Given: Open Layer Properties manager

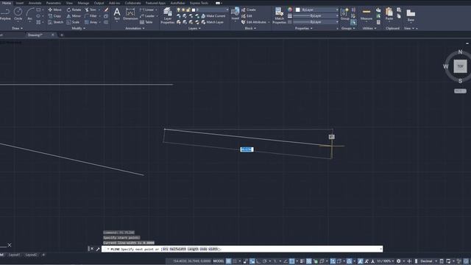Looking at the screenshot, I should (x=167, y=15).
